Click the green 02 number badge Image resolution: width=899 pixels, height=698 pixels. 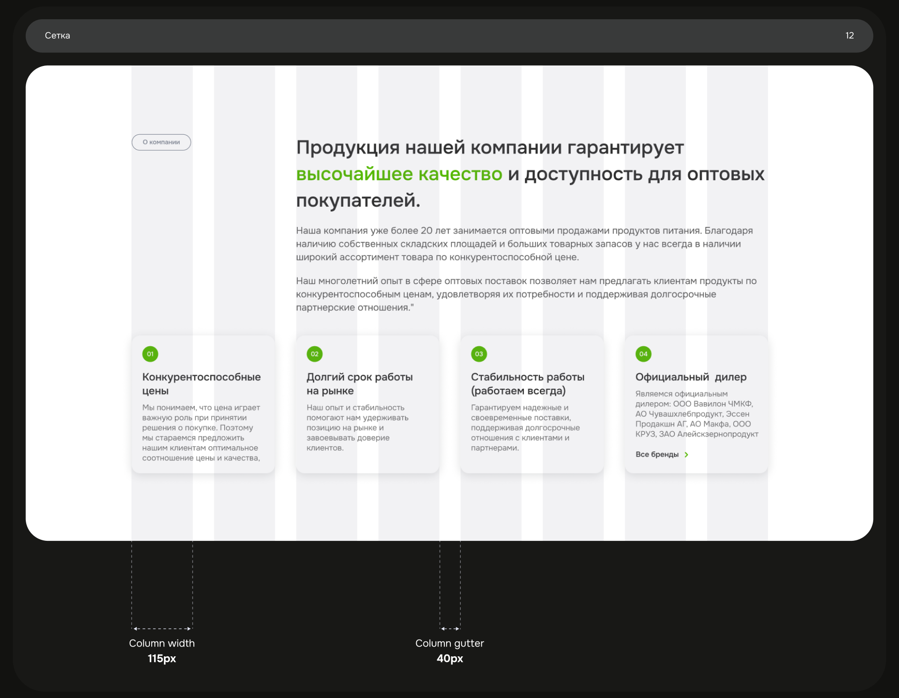coord(315,354)
